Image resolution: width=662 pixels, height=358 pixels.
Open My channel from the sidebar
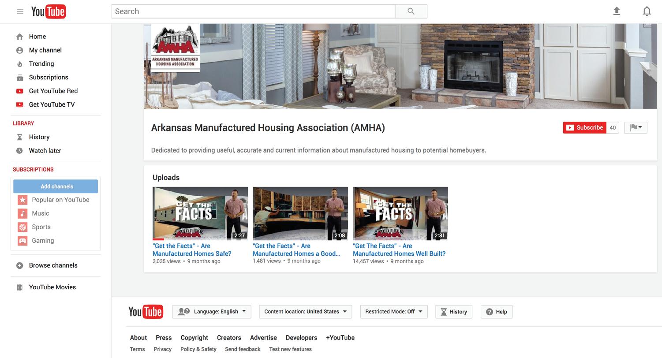(45, 50)
